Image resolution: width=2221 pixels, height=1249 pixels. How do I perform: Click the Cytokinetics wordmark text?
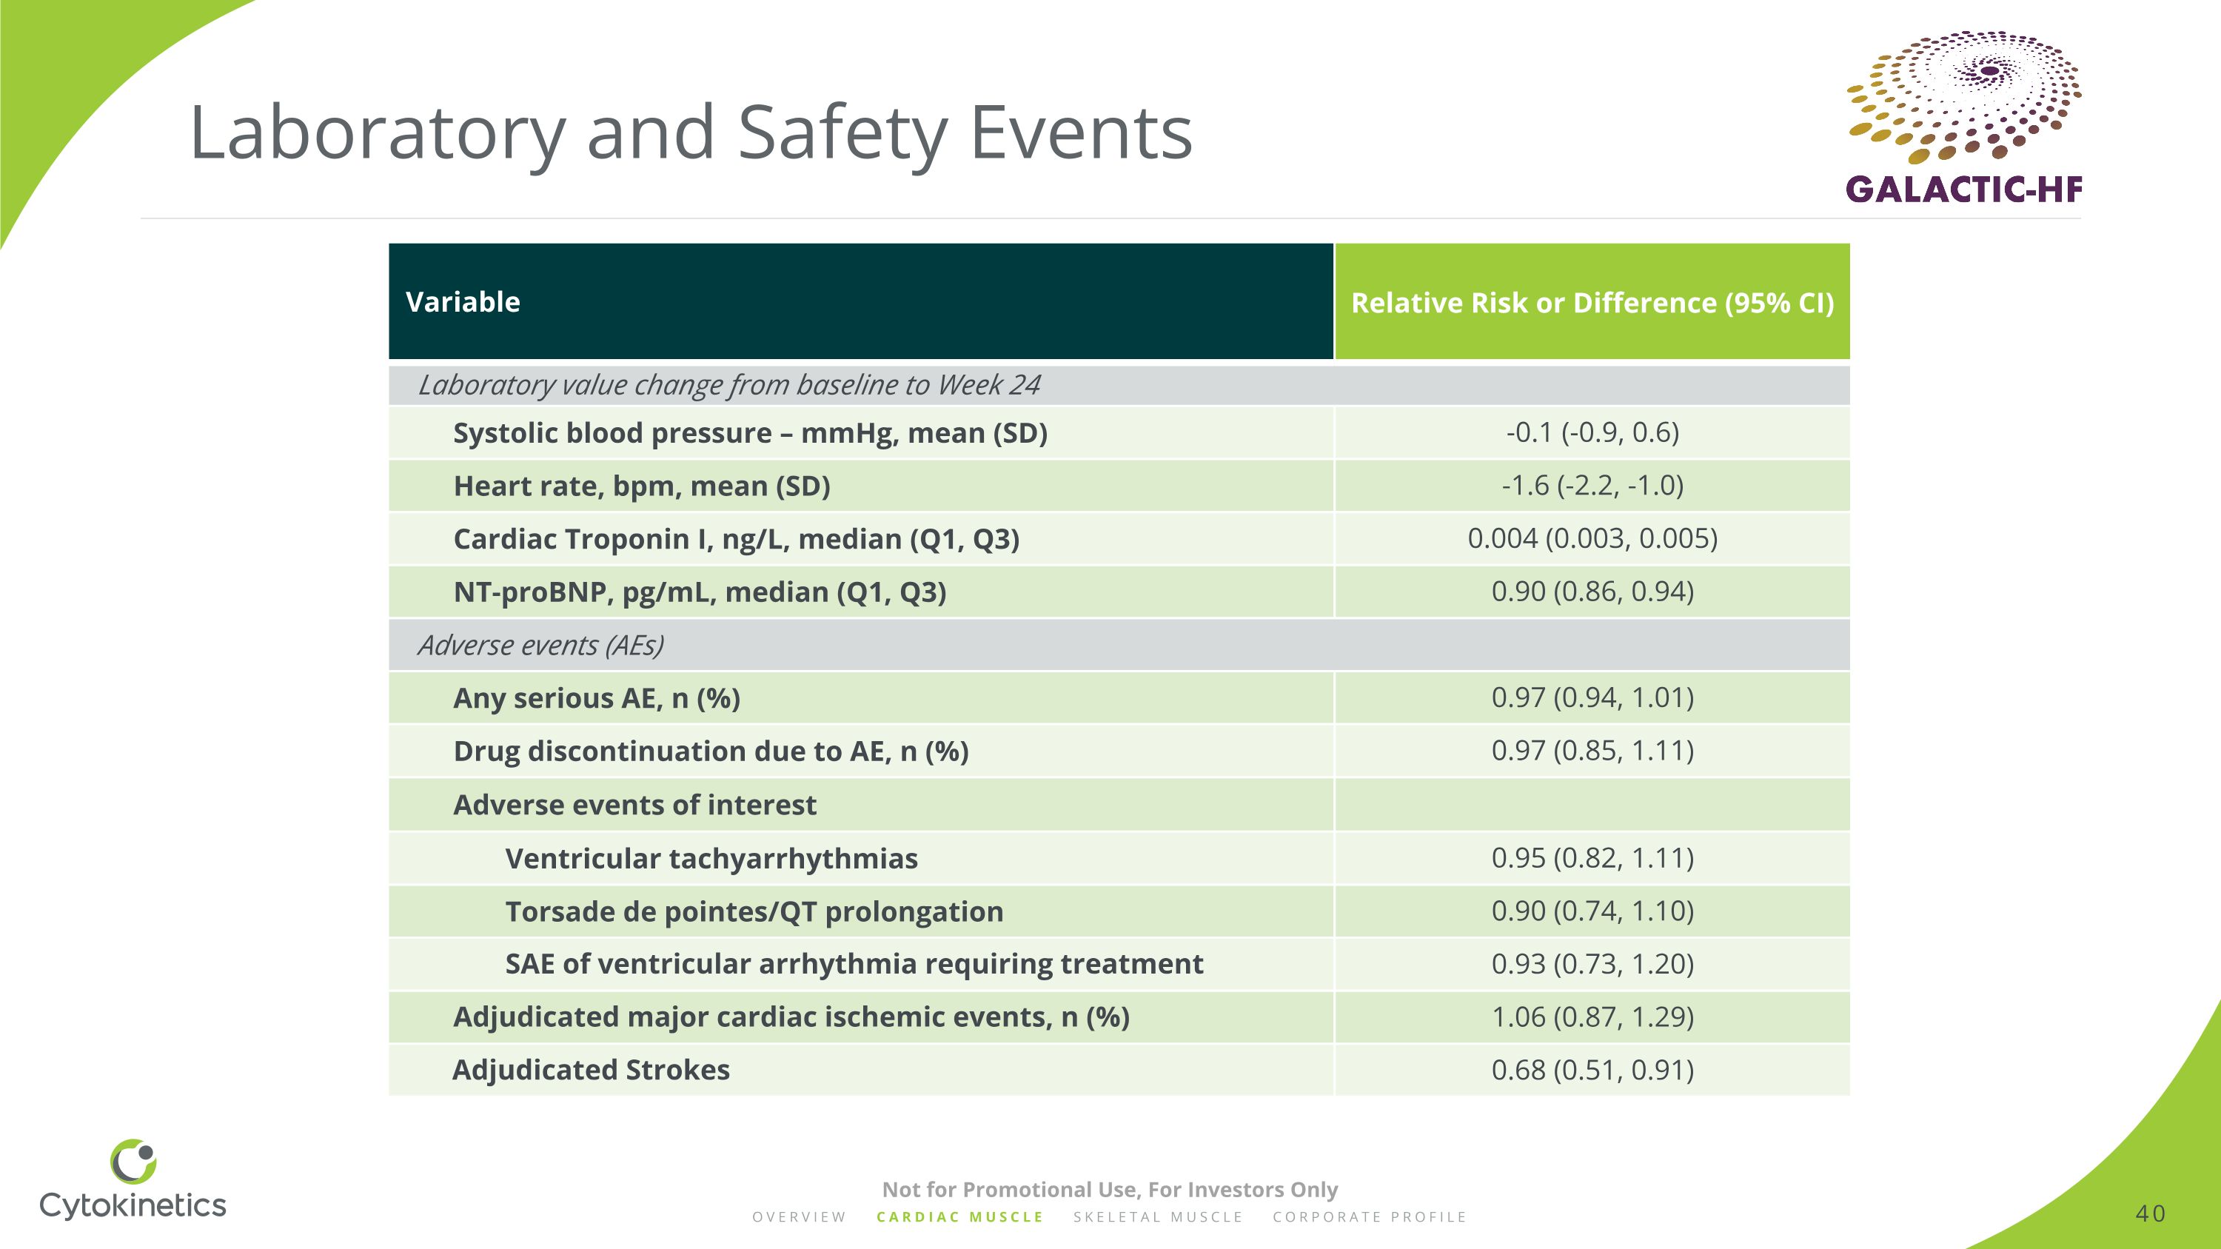[133, 1205]
